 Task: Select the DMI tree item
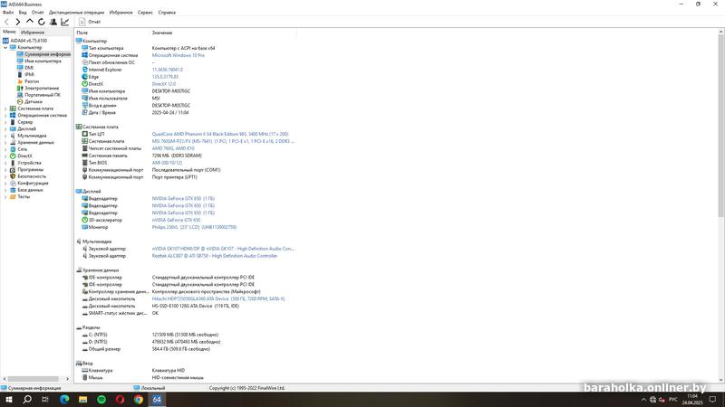coord(25,68)
